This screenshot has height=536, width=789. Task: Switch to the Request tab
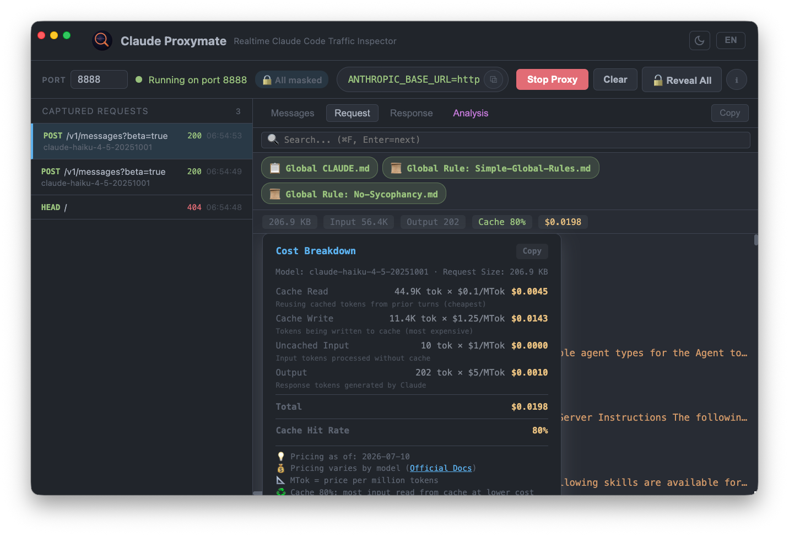[x=352, y=113]
